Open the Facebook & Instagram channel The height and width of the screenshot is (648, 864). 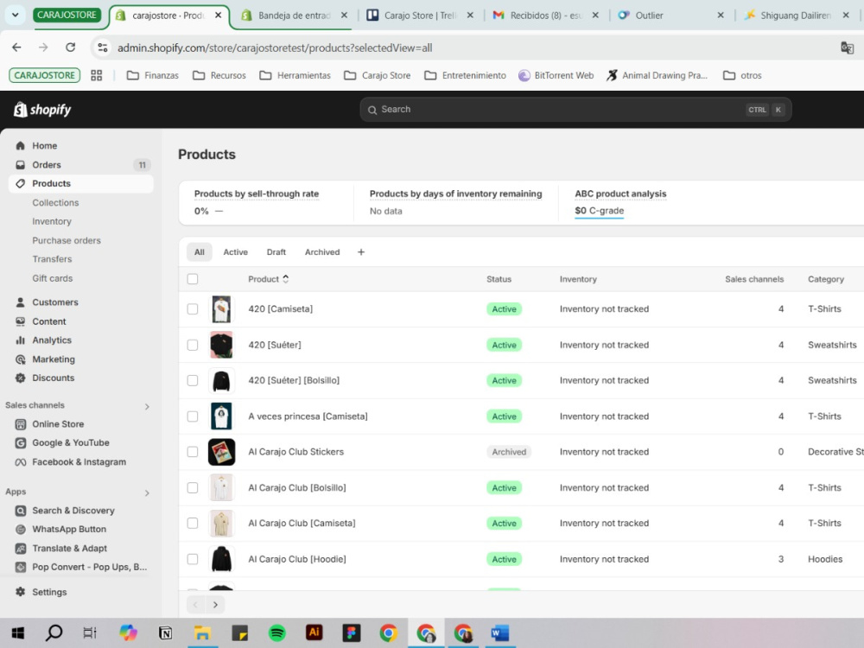tap(79, 461)
